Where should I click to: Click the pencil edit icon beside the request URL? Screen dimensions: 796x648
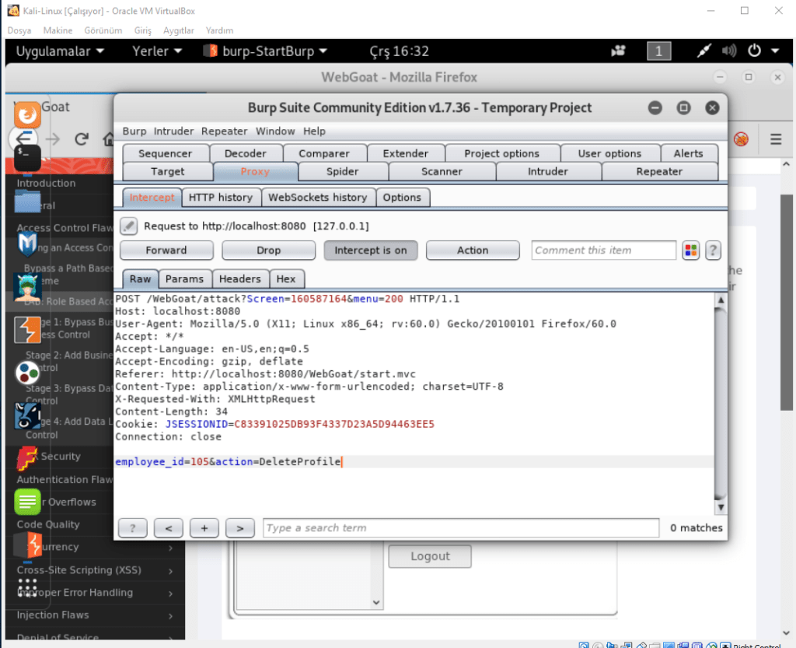click(129, 226)
